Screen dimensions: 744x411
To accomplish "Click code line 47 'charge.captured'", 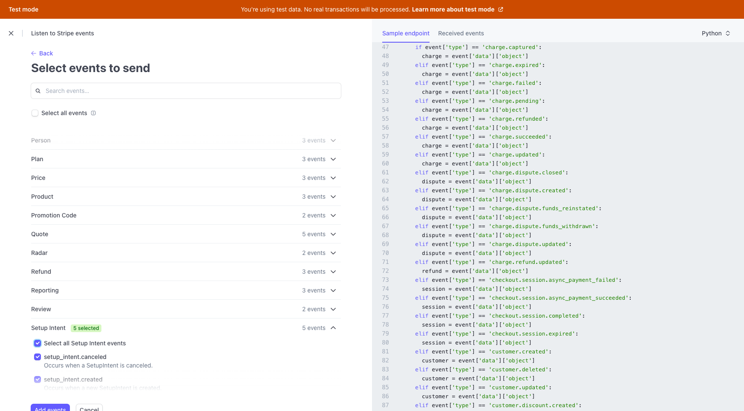I will tap(479, 47).
